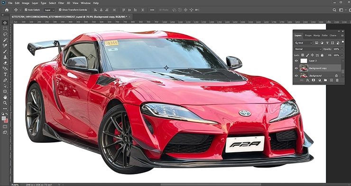Select the Horizontal Type tool
The width and height of the screenshot is (351, 186).
point(5,74)
